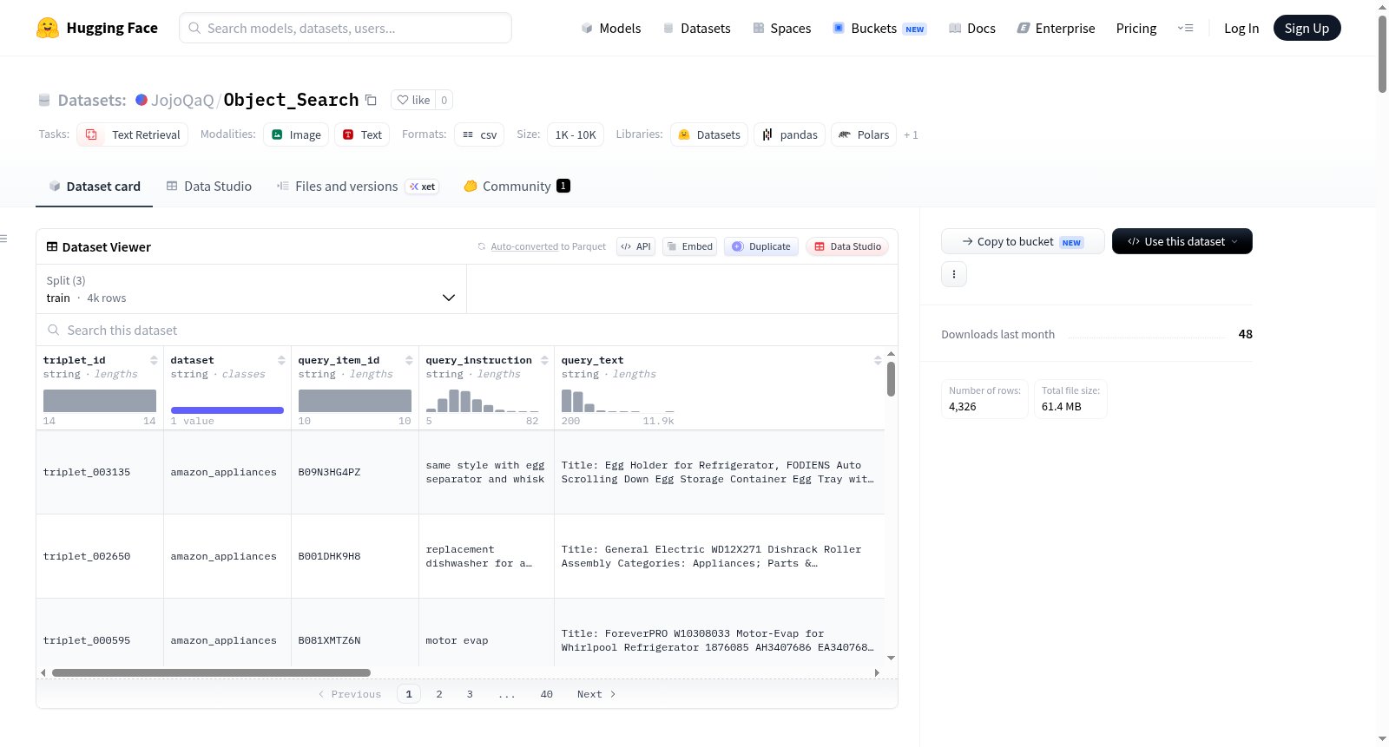
Task: Click the Sign Up button
Action: [x=1307, y=29]
